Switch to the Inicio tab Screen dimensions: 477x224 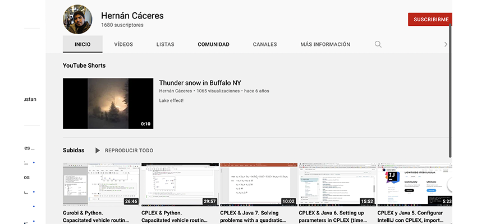tap(82, 44)
